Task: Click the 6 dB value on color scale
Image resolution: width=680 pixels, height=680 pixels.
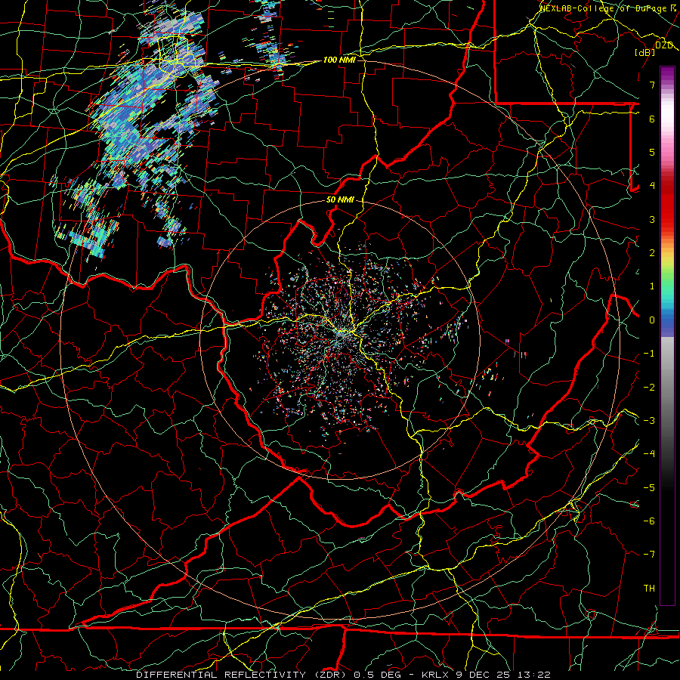Action: click(x=652, y=119)
